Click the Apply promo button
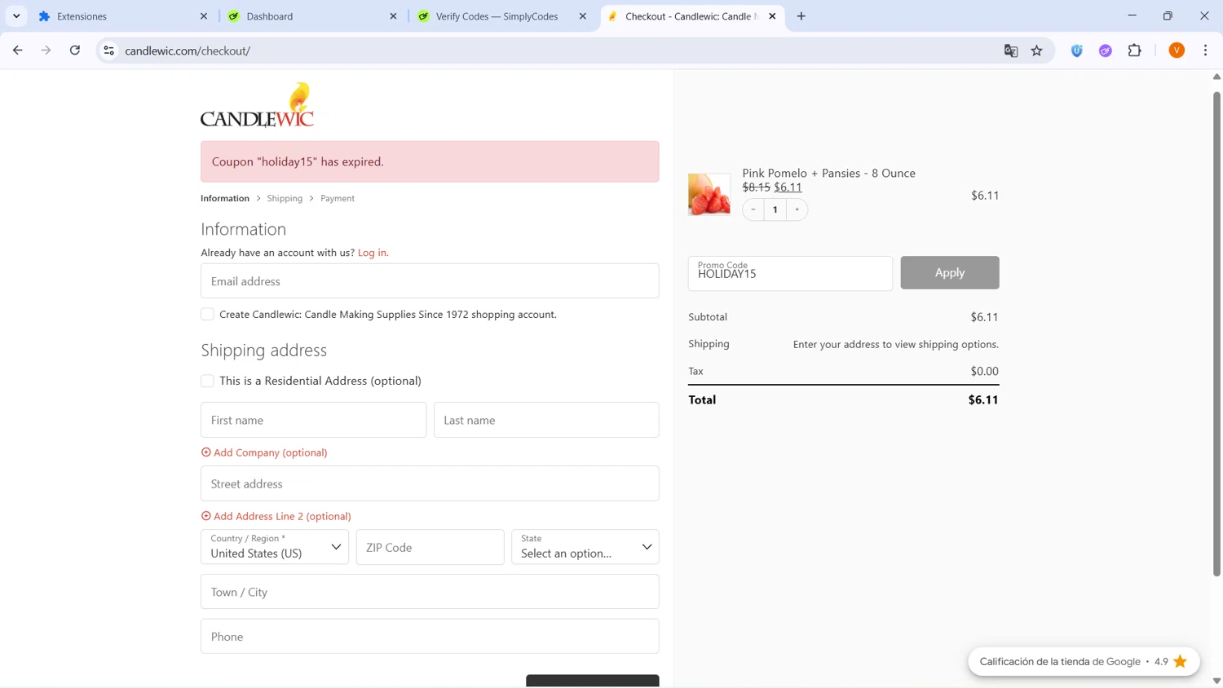Image resolution: width=1223 pixels, height=688 pixels. pos(950,273)
